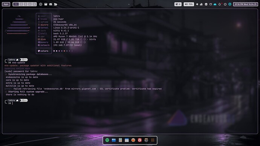Click 'kitty 0.41.1' terminal value
Viewport: 260px width, 146px height.
click(61, 30)
